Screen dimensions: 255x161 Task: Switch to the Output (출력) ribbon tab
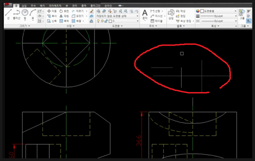pyautogui.click(x=84, y=6)
